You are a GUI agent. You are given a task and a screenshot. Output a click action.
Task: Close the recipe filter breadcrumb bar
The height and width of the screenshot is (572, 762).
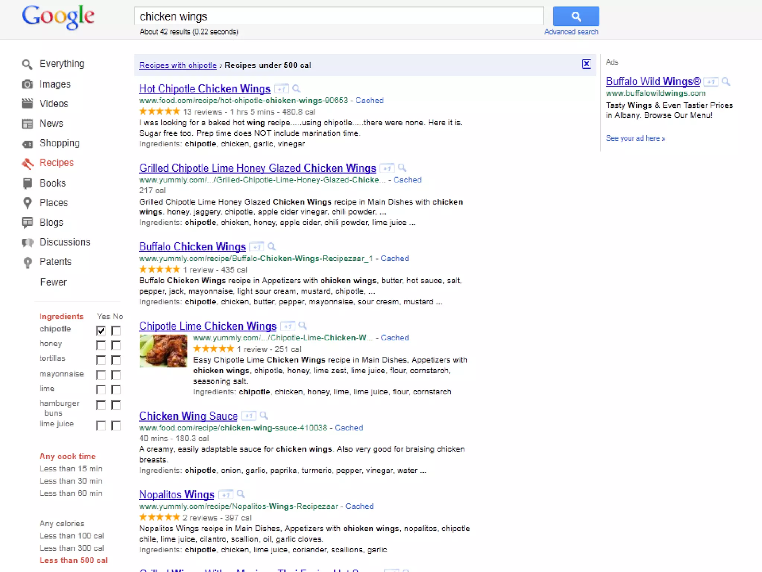click(x=586, y=64)
